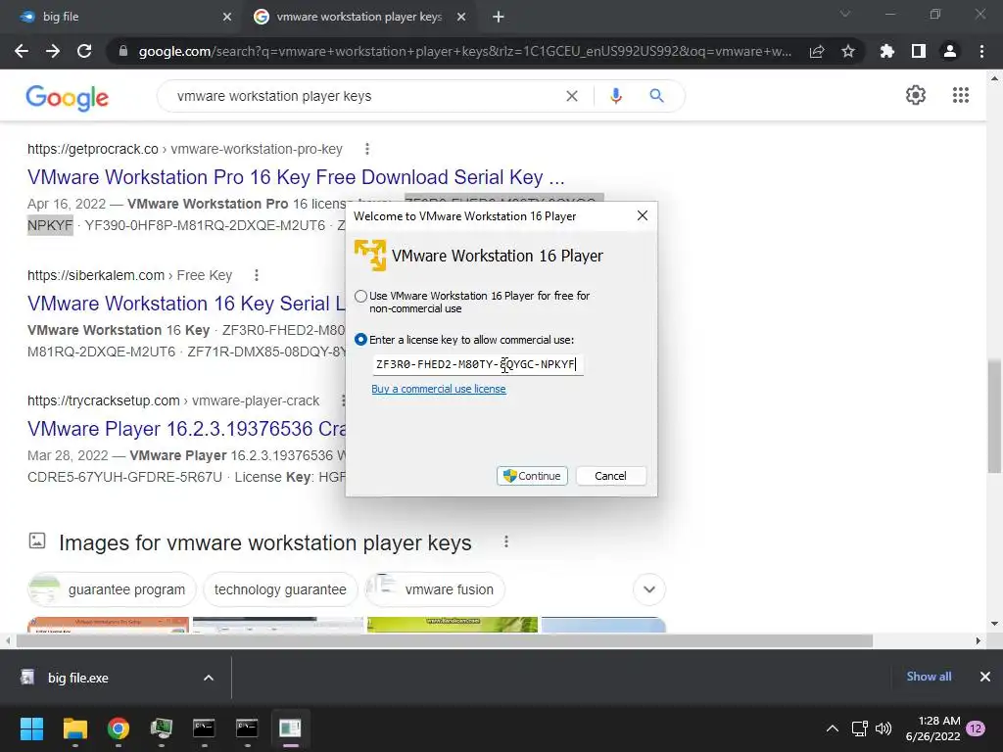Open the big file.exe download options arrow

[209, 678]
